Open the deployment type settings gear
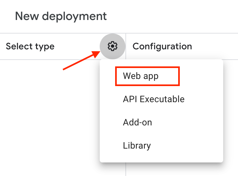Image resolution: width=238 pixels, height=176 pixels. click(112, 46)
